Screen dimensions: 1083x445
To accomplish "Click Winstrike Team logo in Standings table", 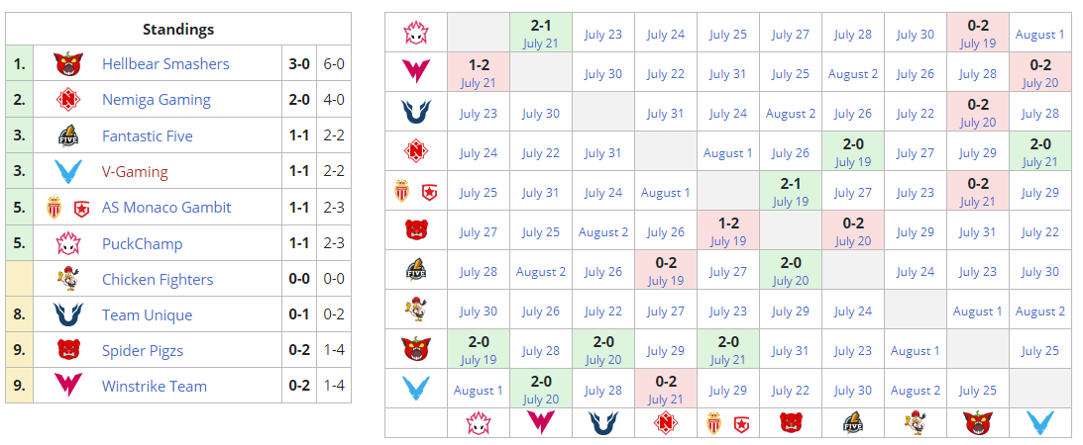I will pyautogui.click(x=67, y=387).
